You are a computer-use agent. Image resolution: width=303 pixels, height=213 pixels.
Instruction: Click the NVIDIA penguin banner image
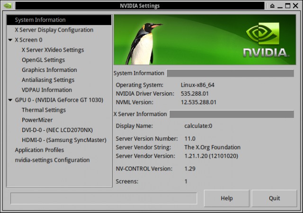[205, 40]
